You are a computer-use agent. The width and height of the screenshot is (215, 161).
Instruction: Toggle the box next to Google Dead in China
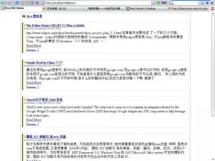[25, 62]
